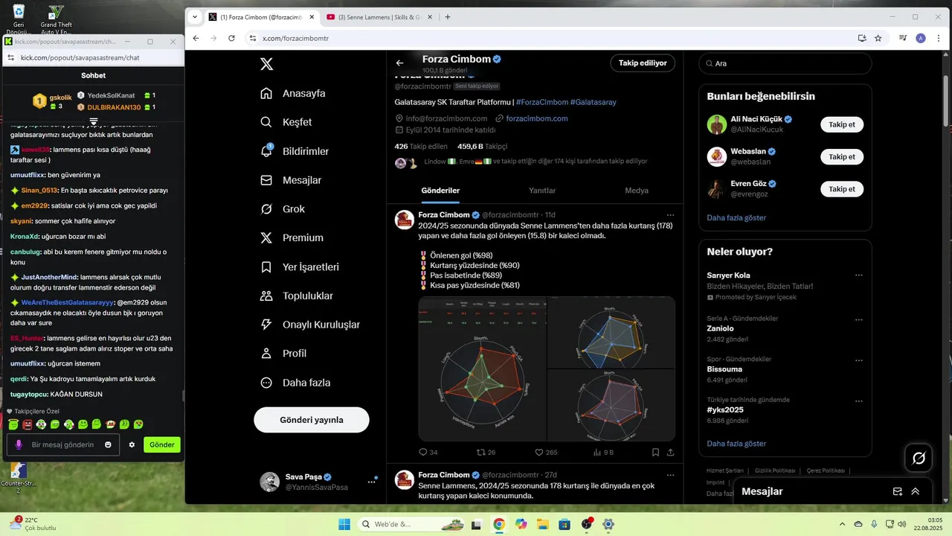Open options for the Bissouma trend

[858, 360]
